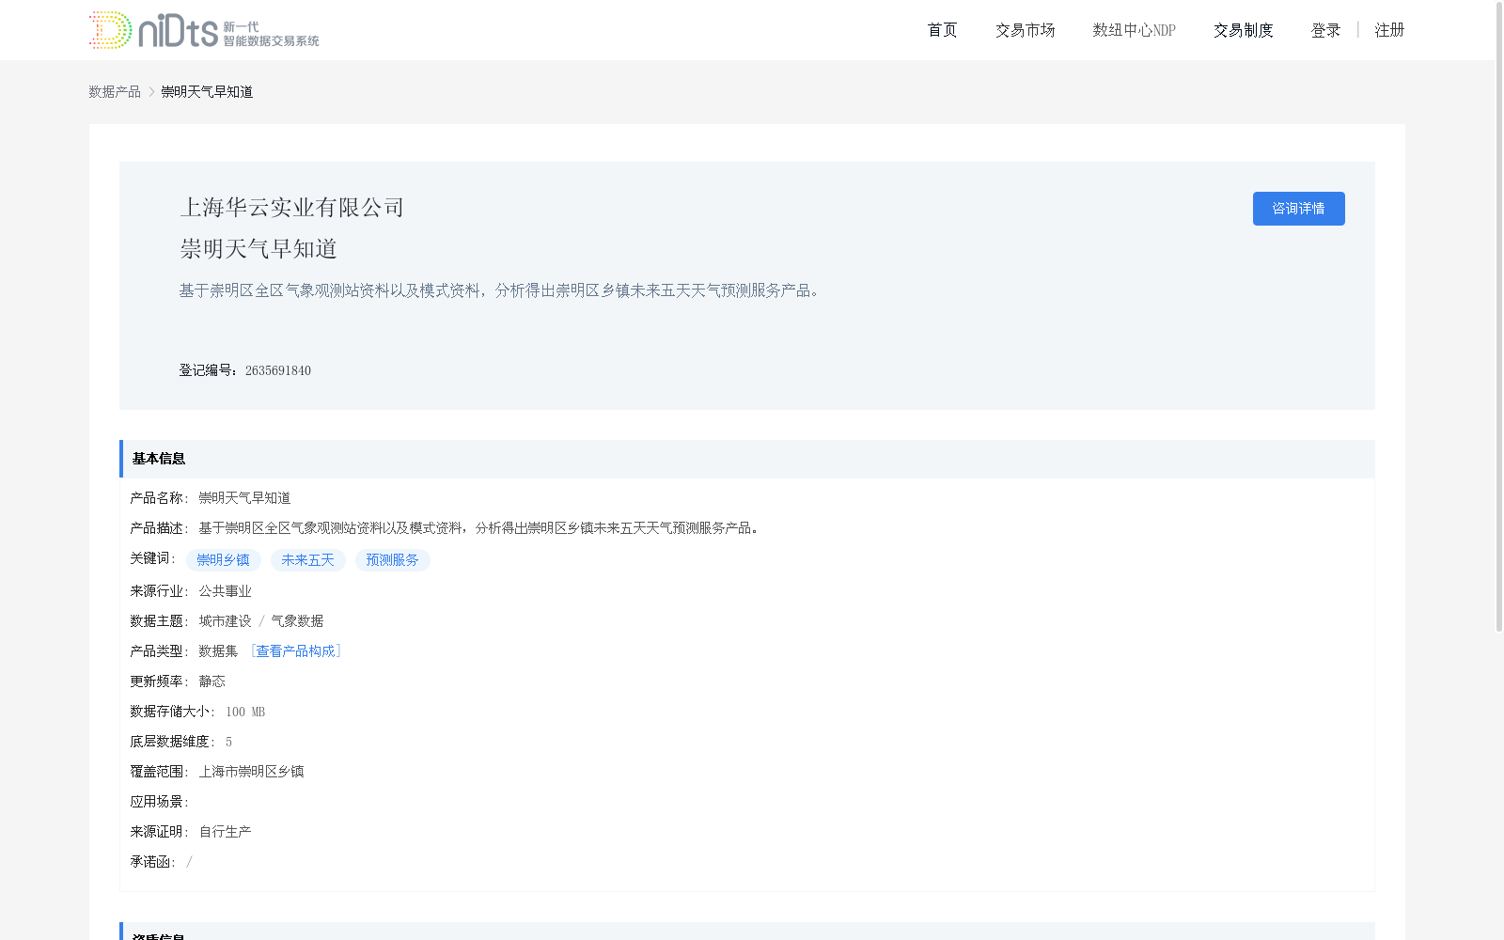Click the 气象数据 data theme value
1504x940 pixels.
(297, 621)
